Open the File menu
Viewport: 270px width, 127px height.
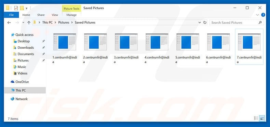(11, 15)
